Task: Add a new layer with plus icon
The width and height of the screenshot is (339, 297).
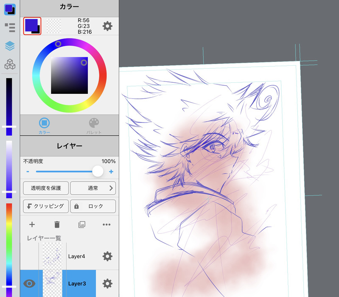Action: click(32, 224)
